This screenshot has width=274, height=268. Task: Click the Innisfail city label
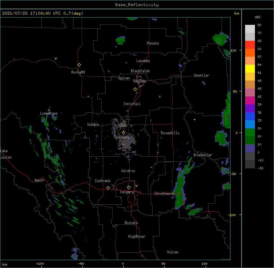coord(132,104)
